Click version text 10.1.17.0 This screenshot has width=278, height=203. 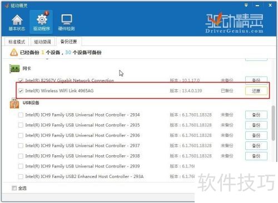[191, 80]
